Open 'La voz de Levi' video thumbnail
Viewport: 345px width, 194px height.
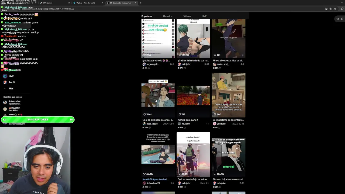point(158,95)
